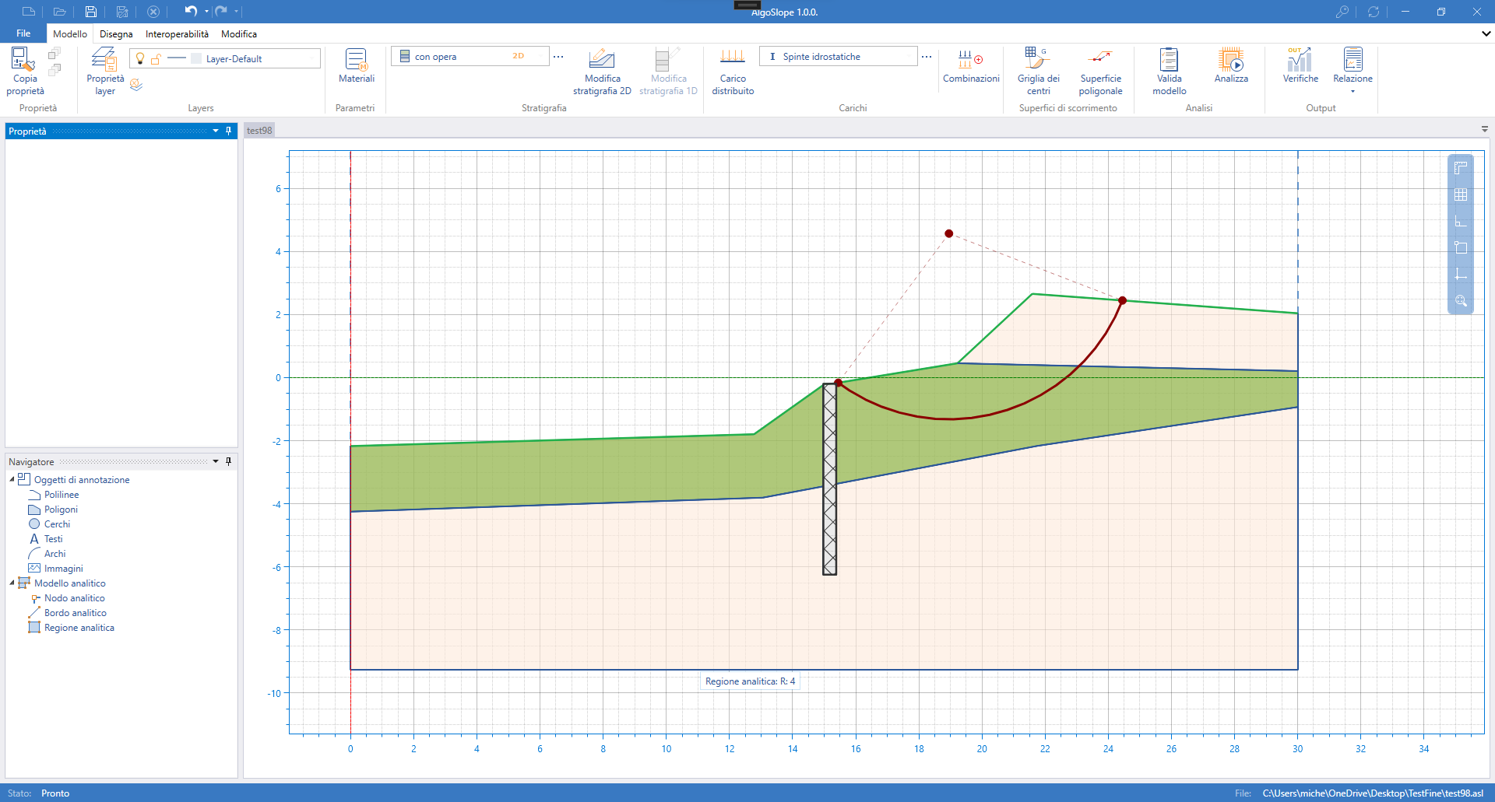Toggle grid display in canvas toolbar

tap(1461, 194)
